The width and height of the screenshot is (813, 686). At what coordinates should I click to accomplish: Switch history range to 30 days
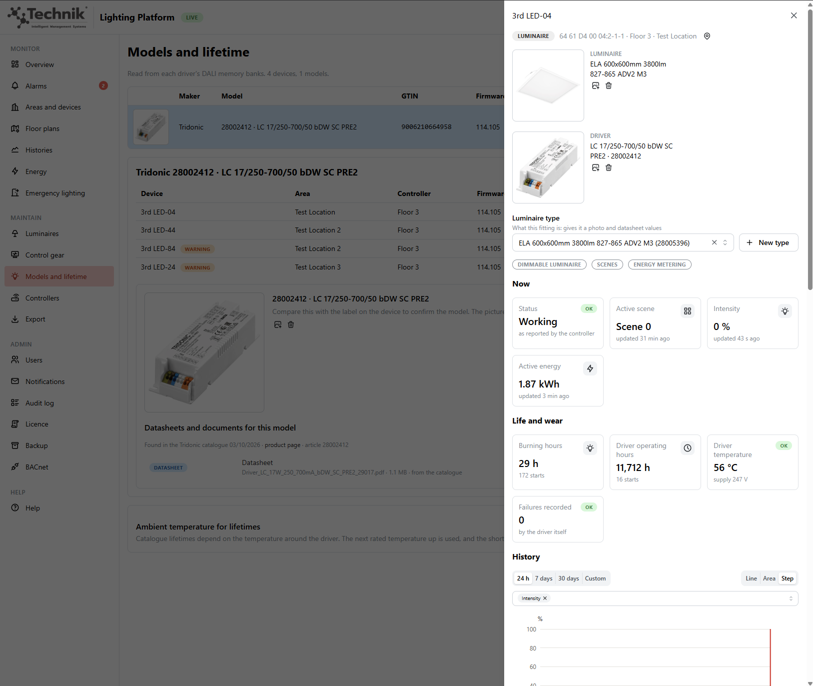point(569,578)
